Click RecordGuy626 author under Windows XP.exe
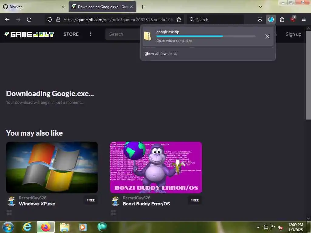Screen dimensions: 311x233 tap(33, 198)
